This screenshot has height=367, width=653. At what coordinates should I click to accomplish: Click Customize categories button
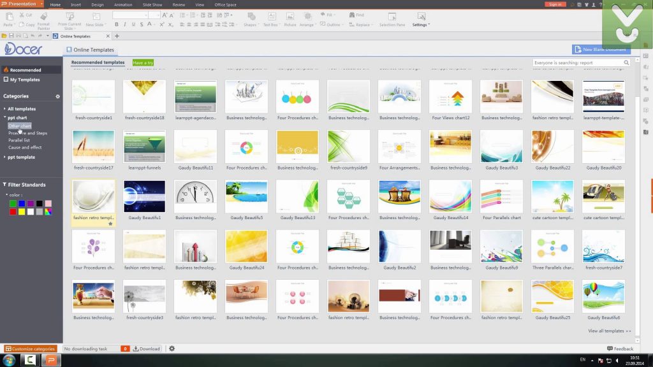30,349
